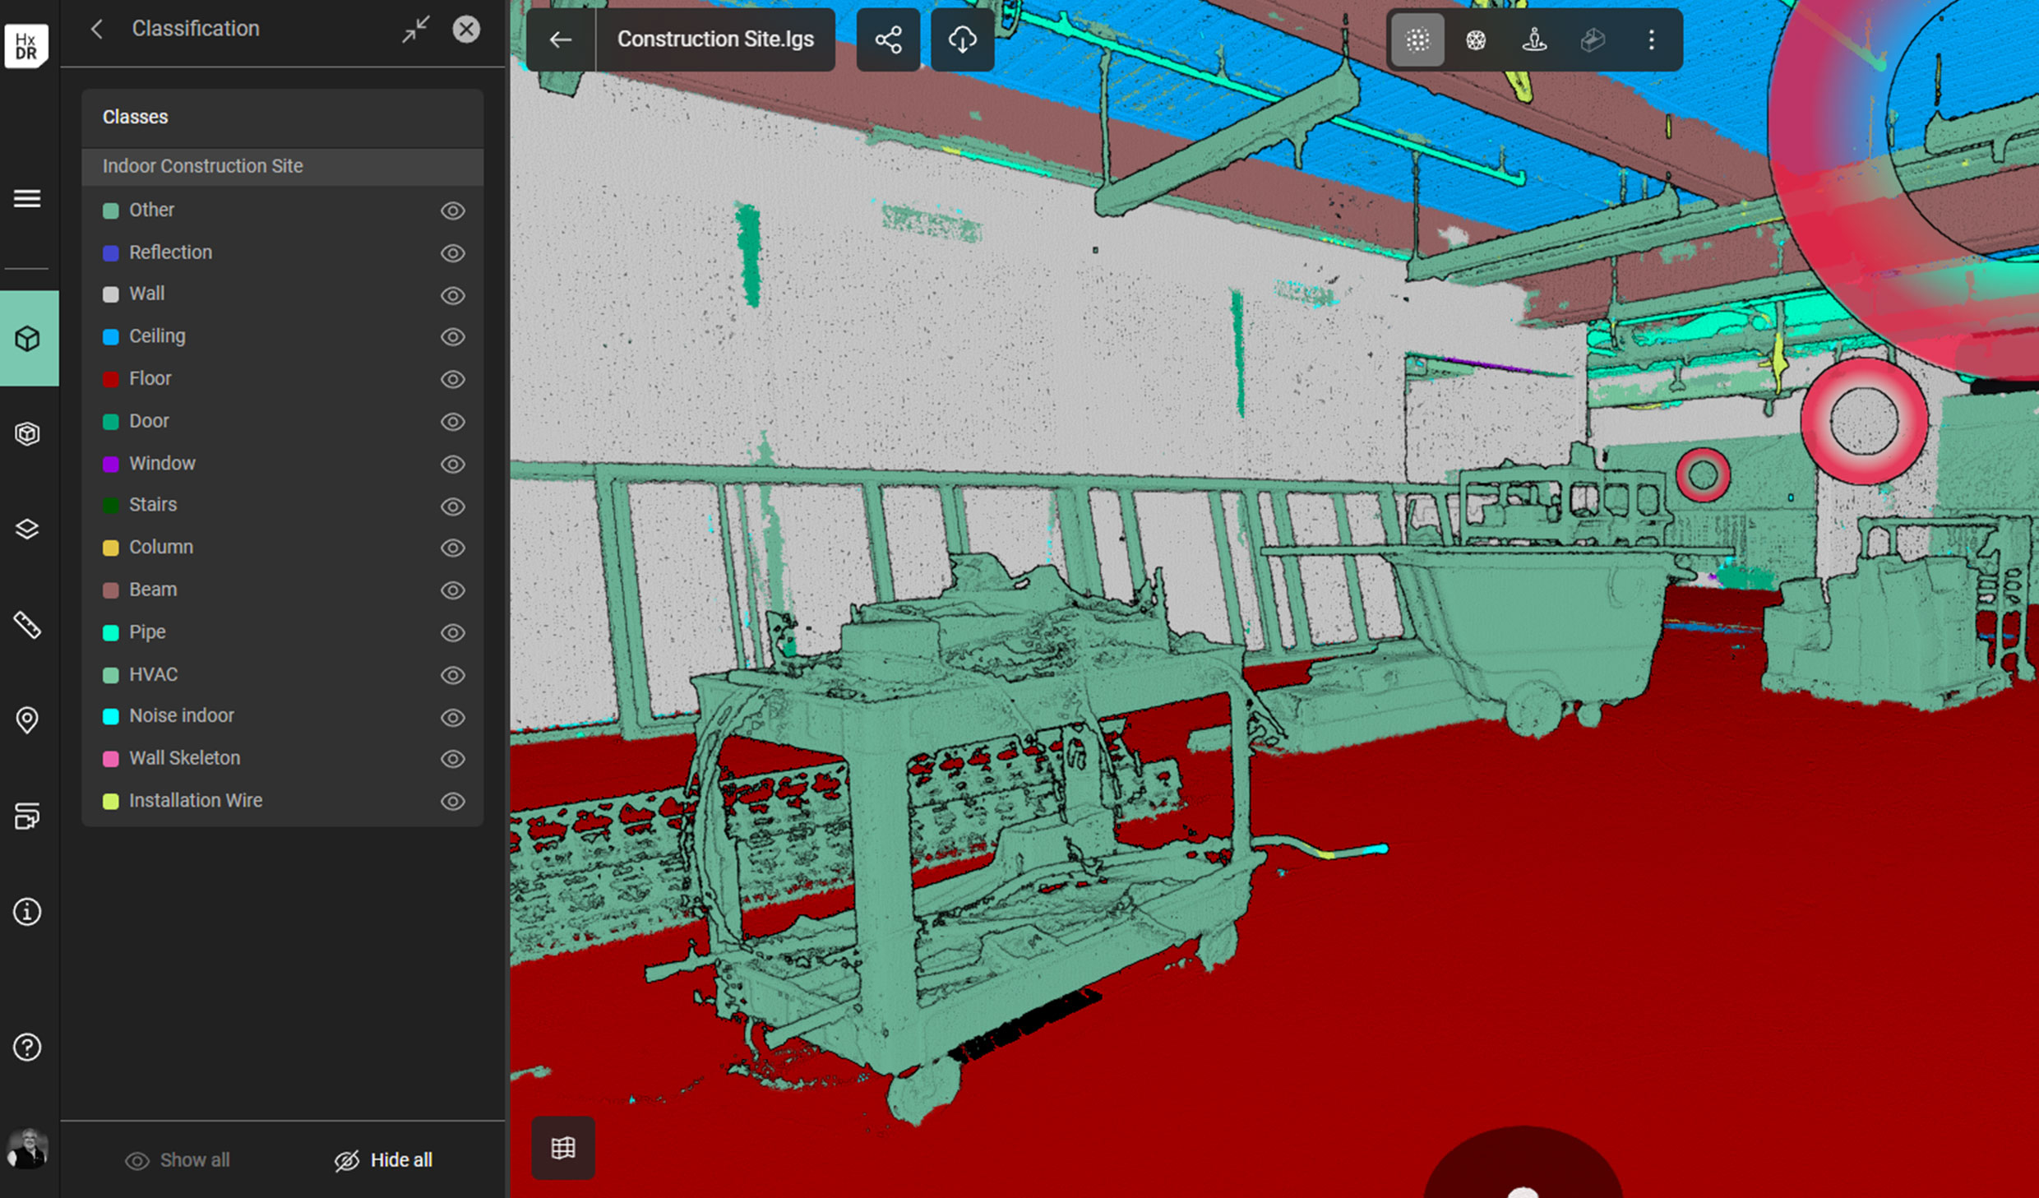This screenshot has width=2039, height=1198.
Task: Click the user profile avatar
Action: (27, 1148)
